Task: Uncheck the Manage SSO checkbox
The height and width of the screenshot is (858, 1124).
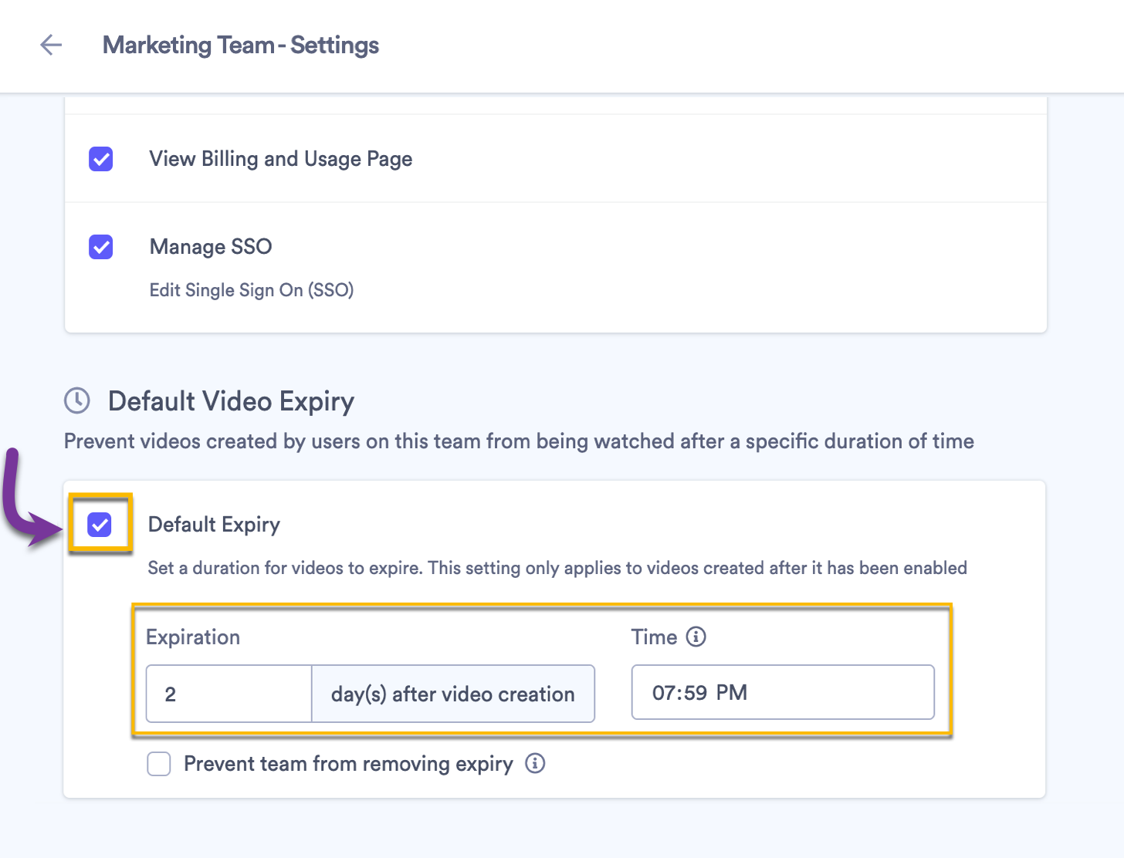Action: pyautogui.click(x=101, y=247)
